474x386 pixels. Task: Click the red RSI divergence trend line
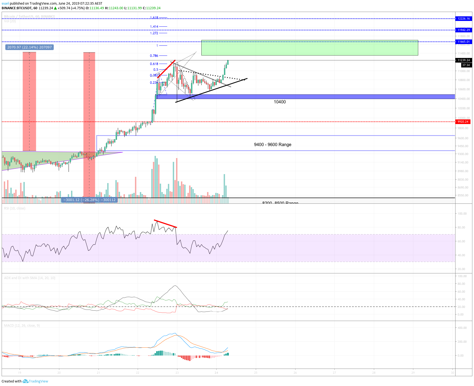(165, 224)
